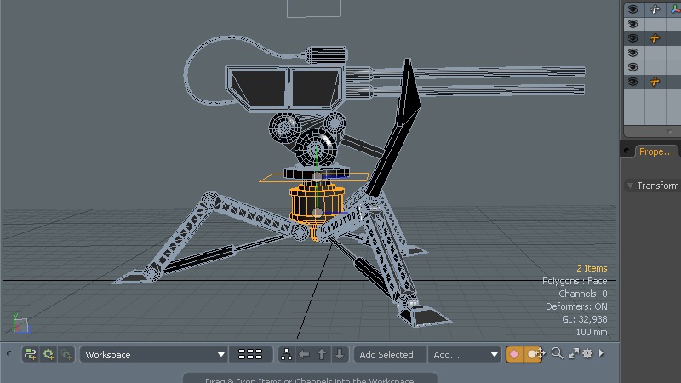Toggle visibility eye in the fourth item row
681x383 pixels.
pos(633,67)
